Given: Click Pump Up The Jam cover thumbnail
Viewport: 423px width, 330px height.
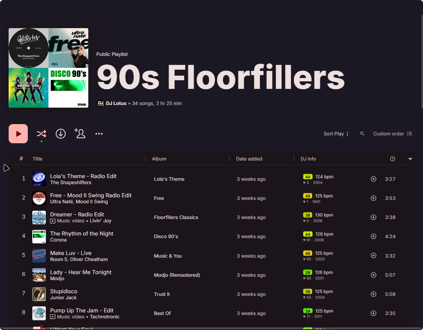Looking at the screenshot, I should [x=39, y=313].
